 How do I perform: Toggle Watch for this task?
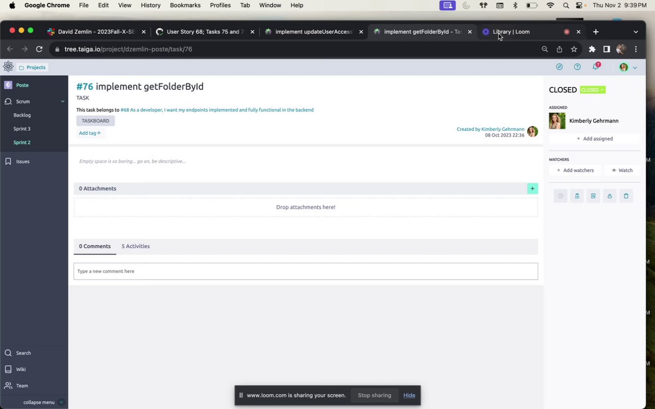[622, 170]
